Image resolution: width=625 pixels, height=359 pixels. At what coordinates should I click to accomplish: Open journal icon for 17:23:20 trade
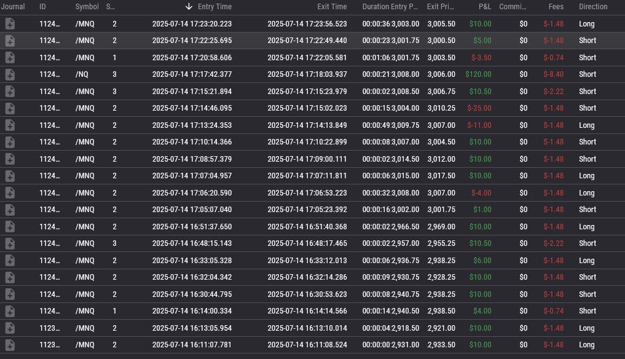tap(10, 24)
